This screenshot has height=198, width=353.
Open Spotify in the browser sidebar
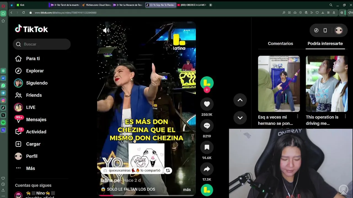pyautogui.click(x=3, y=122)
